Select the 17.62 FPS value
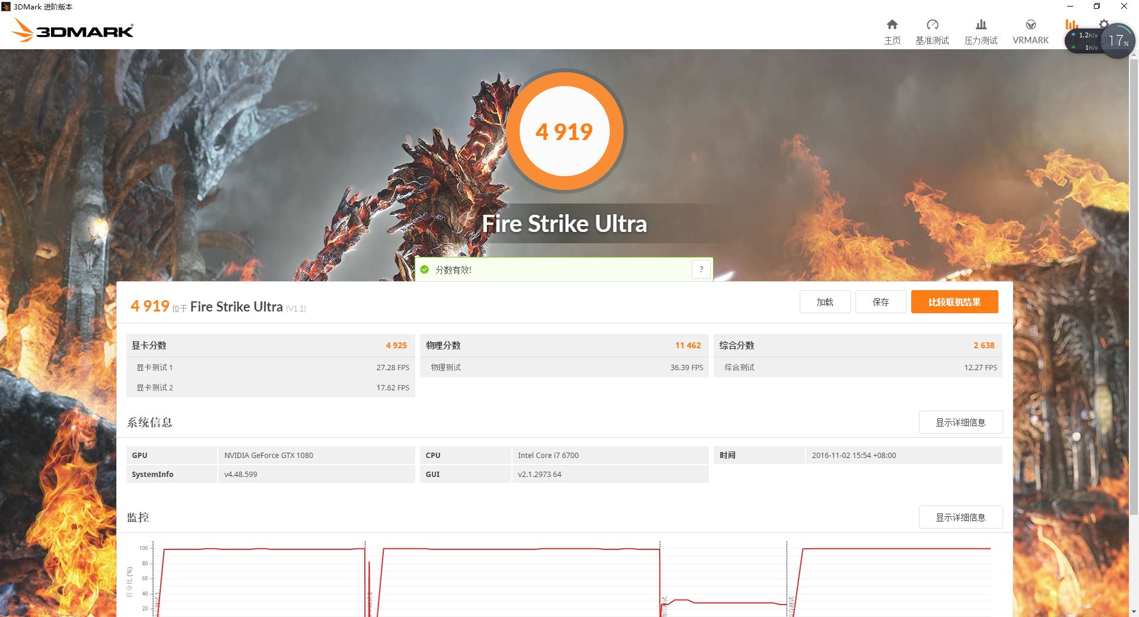The height and width of the screenshot is (617, 1139). (x=393, y=387)
